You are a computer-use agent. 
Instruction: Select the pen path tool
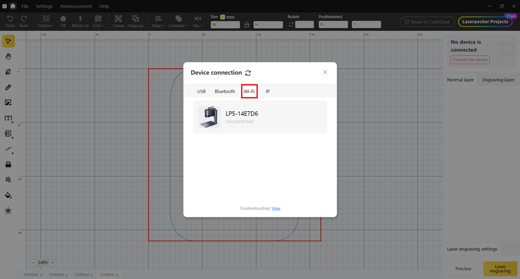click(8, 72)
